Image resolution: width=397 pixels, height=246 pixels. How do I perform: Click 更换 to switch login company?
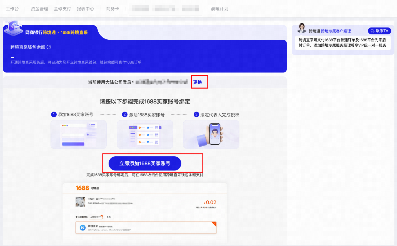(x=198, y=82)
